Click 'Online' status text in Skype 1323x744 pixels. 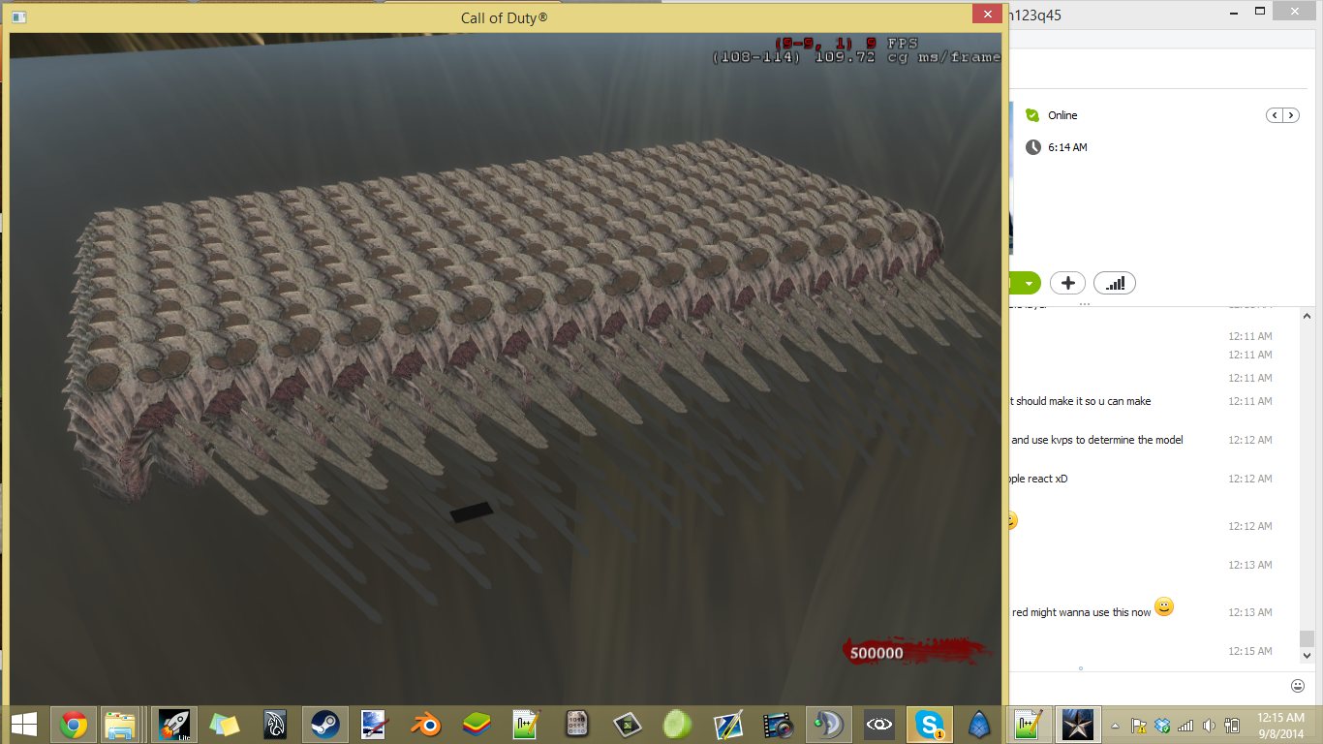(x=1062, y=115)
